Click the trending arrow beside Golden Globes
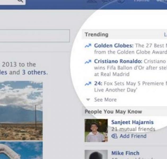 pyautogui.click(x=88, y=46)
